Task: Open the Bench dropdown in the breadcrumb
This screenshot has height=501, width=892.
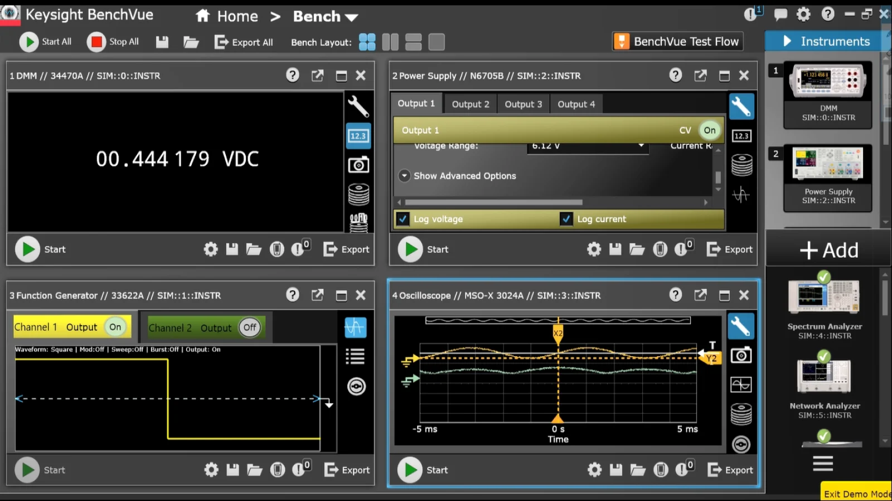Action: click(326, 17)
